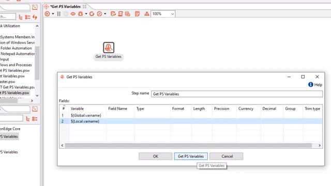Screen dimensions: 331x186
Task: Select the Notepad Automation tree item
Action: pos(17,54)
